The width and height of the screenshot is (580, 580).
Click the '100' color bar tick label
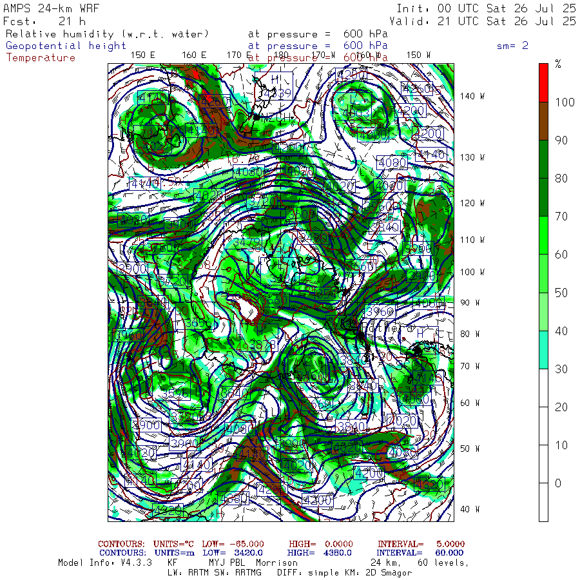[x=565, y=102]
